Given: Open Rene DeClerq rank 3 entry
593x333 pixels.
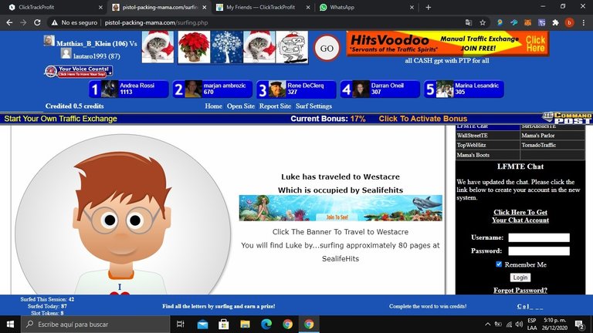Looking at the screenshot, I should (x=296, y=89).
